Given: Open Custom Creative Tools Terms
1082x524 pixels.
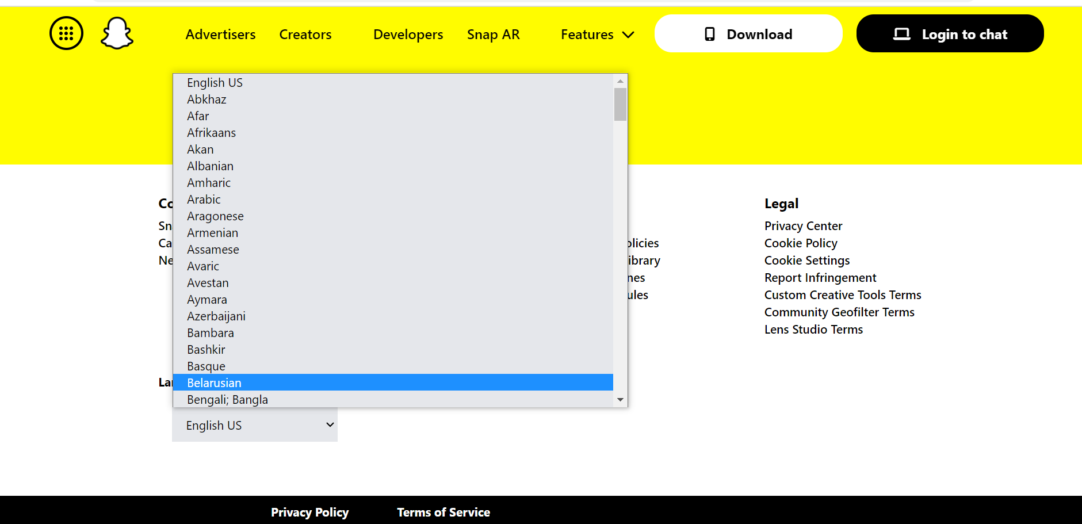Looking at the screenshot, I should pos(843,294).
